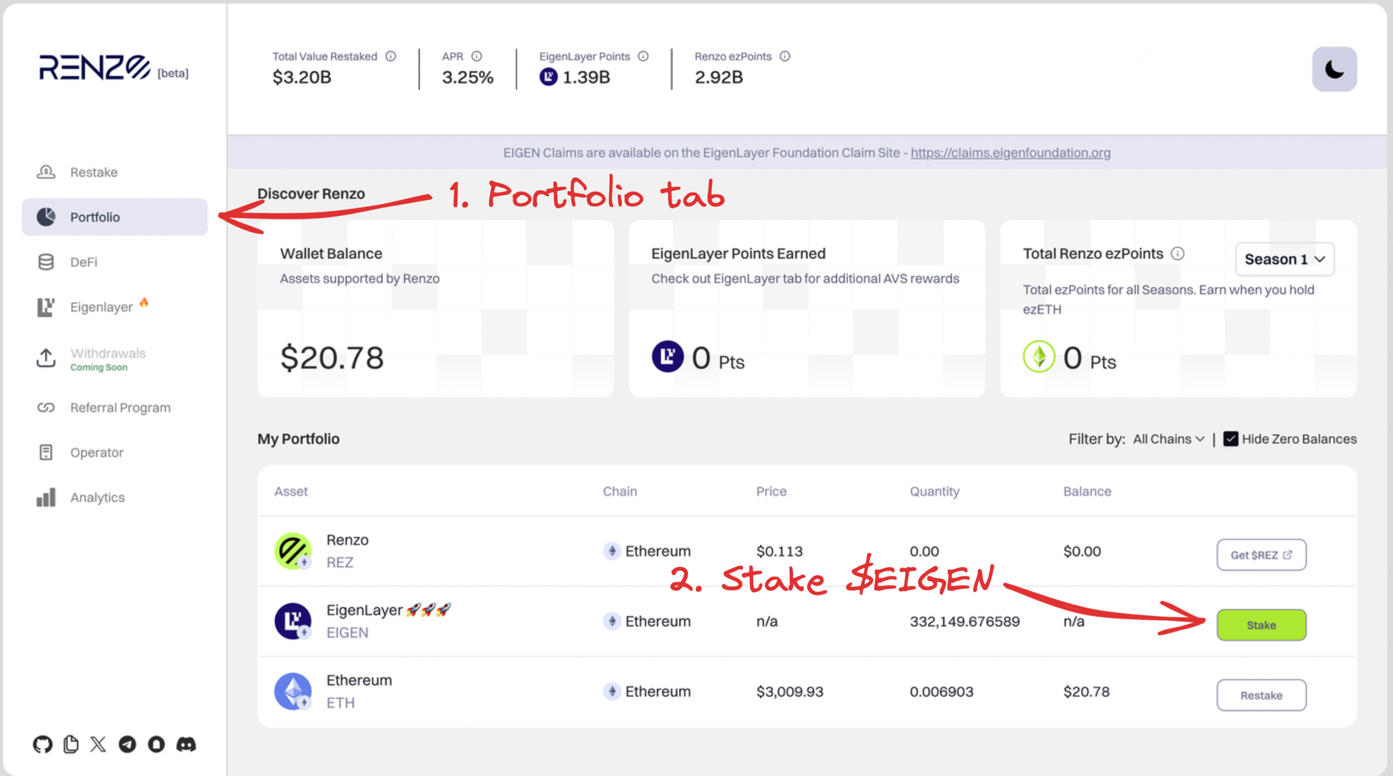Toggle dark mode moon icon

(1334, 69)
